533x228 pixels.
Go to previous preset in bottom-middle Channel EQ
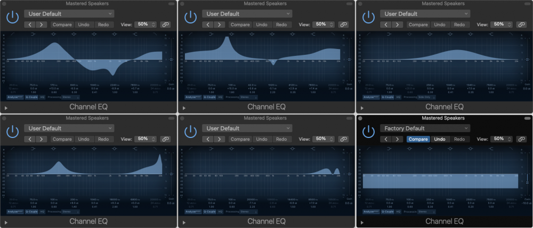click(x=208, y=139)
